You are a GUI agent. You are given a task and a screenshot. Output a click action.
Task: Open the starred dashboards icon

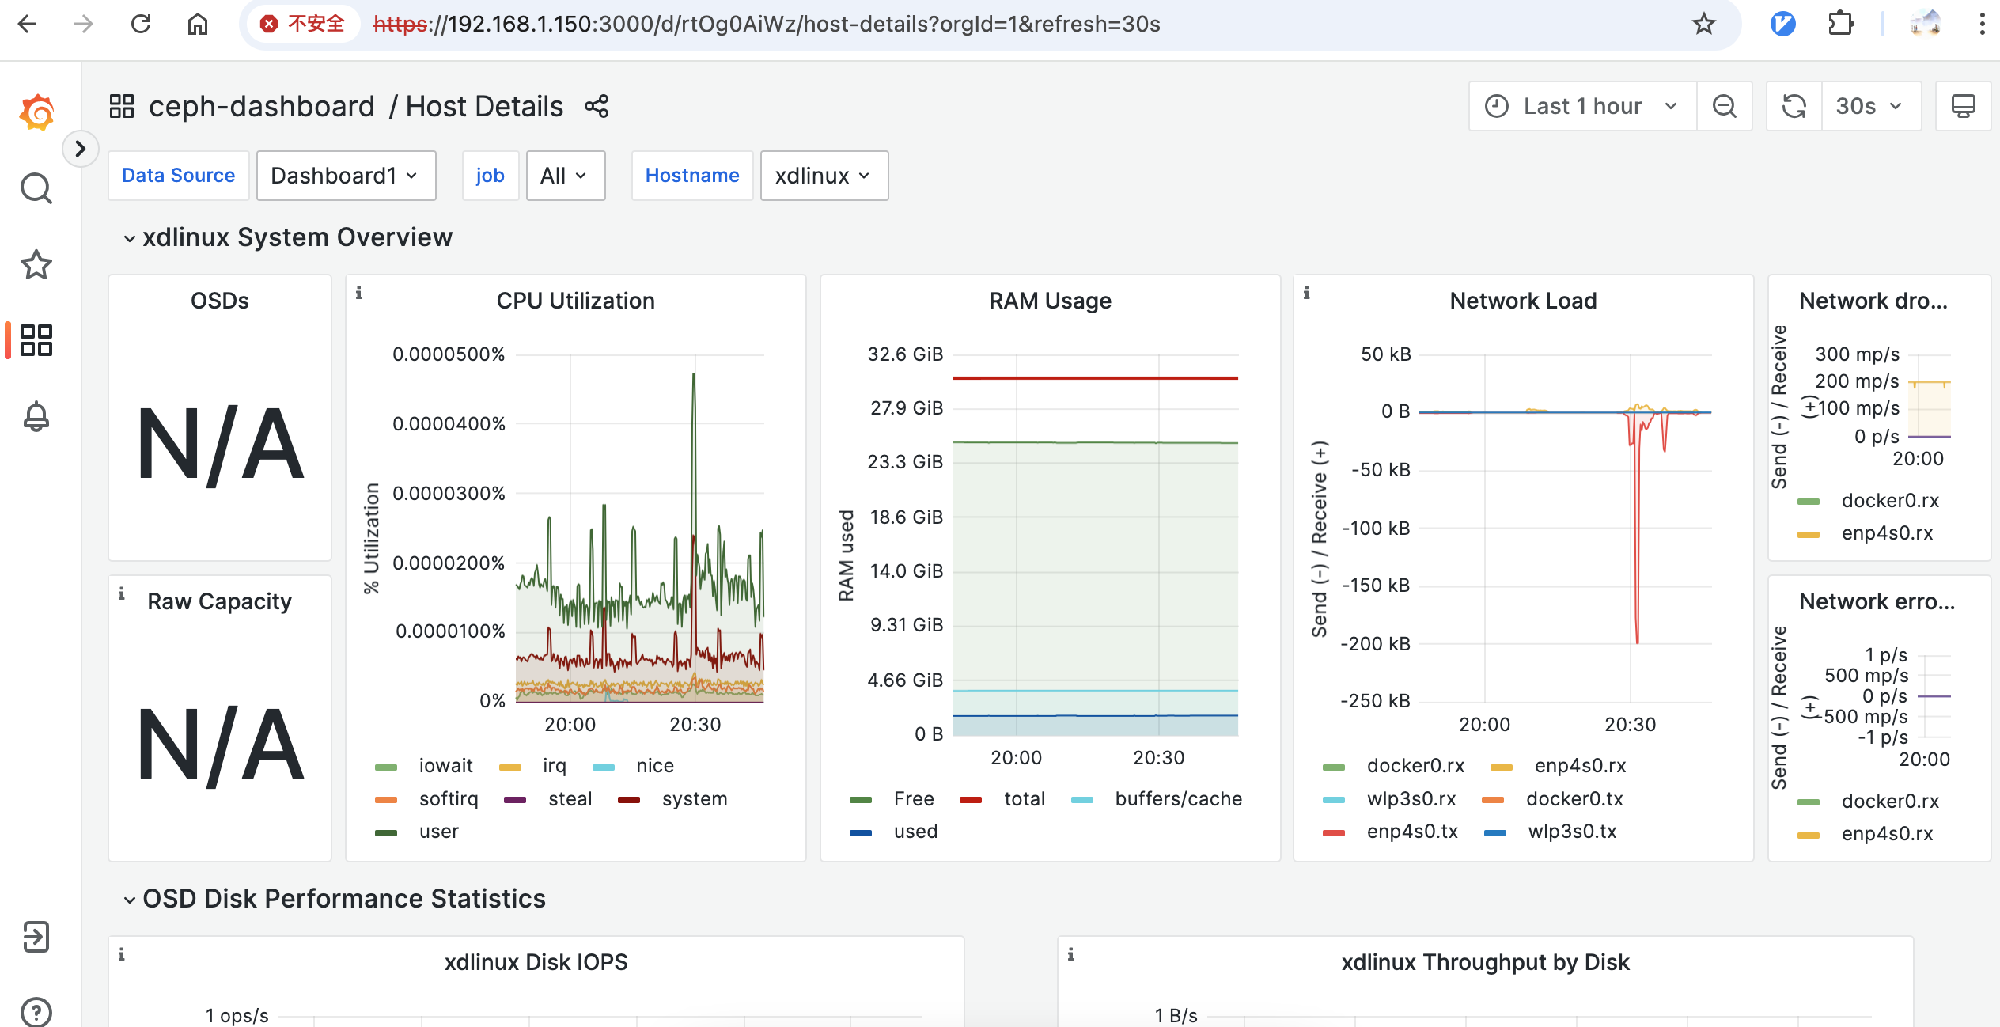point(36,264)
